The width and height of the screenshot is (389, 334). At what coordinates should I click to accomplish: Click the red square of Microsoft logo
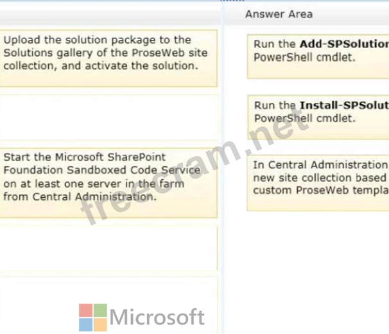click(86, 310)
